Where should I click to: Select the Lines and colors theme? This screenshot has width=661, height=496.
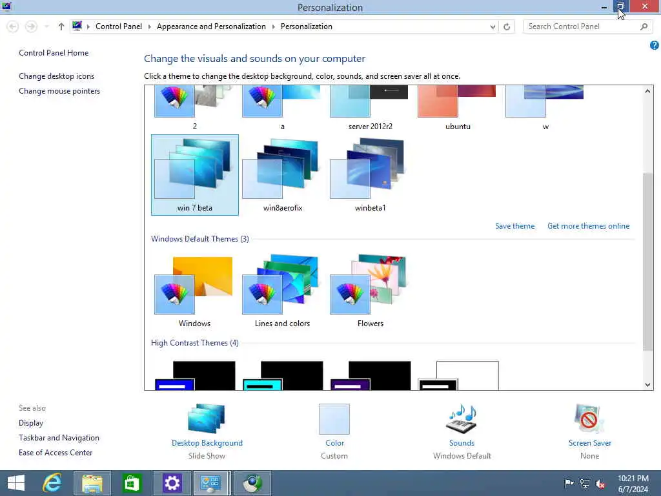pos(283,291)
